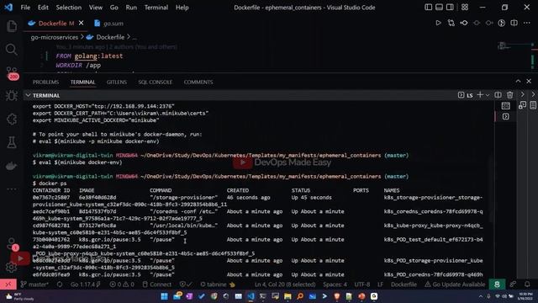Run the file with the editor play icon
Image resolution: width=538 pixels, height=303 pixels.
[x=438, y=23]
